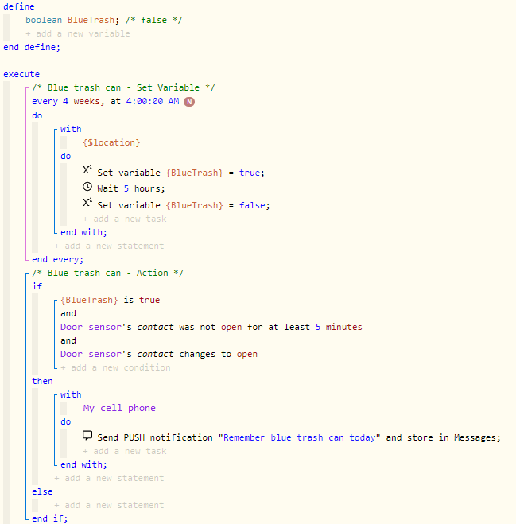Viewport: 516px width, 524px height.
Task: Open comment 'Blue trash can - Action'
Action: [x=107, y=273]
